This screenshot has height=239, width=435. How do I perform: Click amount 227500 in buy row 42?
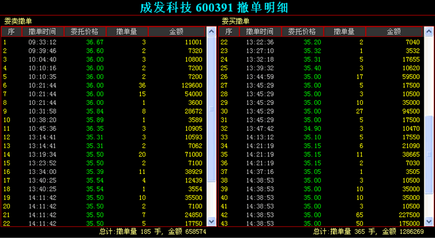tap(409, 215)
